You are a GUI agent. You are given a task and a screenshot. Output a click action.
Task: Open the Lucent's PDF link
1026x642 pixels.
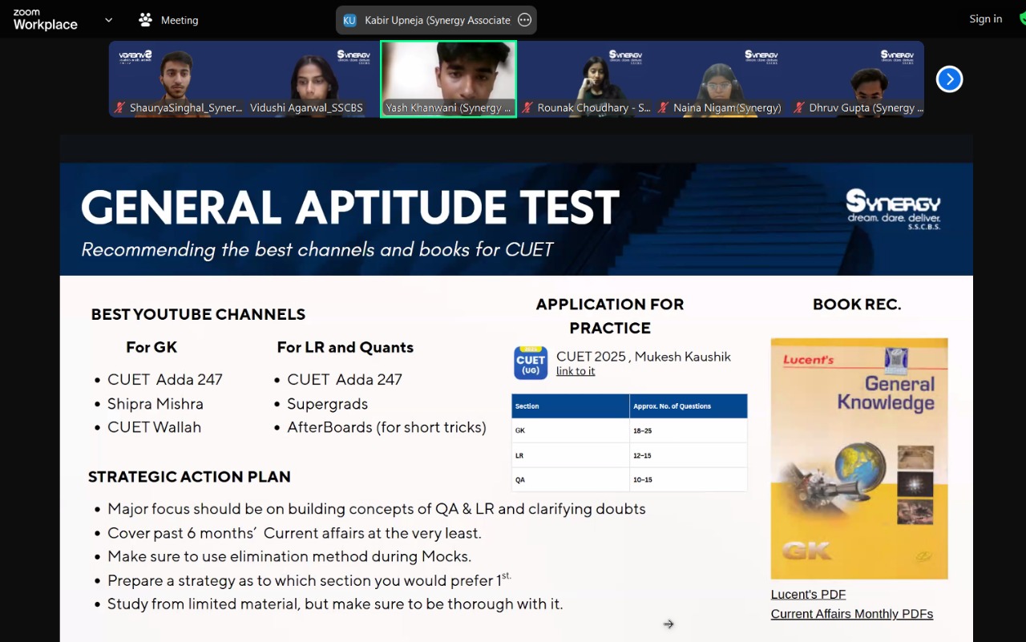tap(808, 594)
